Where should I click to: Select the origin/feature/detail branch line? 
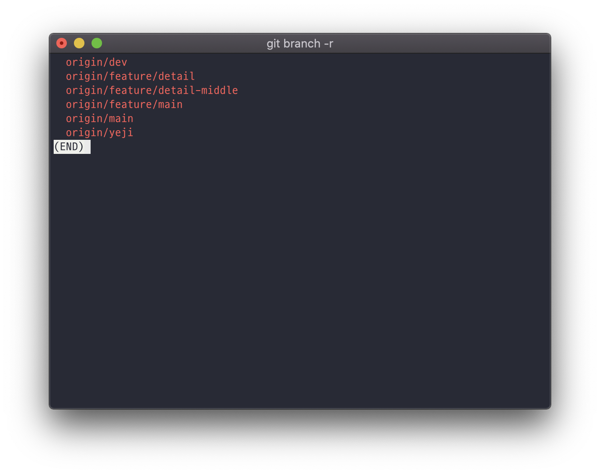click(130, 76)
